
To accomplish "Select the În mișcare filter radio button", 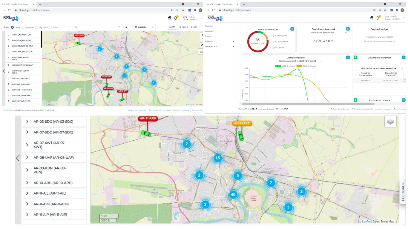I will [37, 27].
